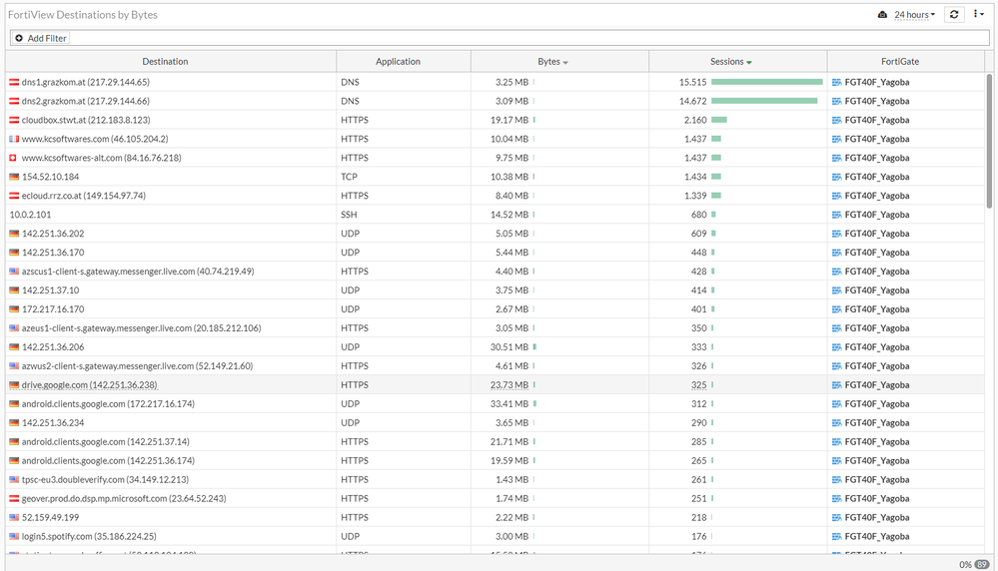The width and height of the screenshot is (998, 571).
Task: Click FortiGate device icon in cloudbox.stwt.at row
Action: click(x=837, y=120)
